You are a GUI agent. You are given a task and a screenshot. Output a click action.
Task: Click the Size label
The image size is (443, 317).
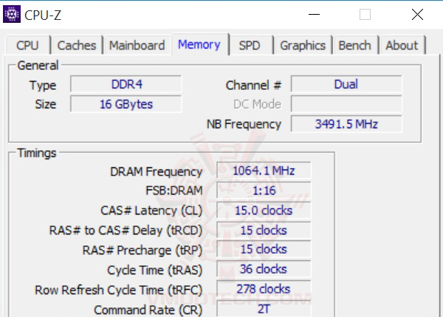point(46,104)
